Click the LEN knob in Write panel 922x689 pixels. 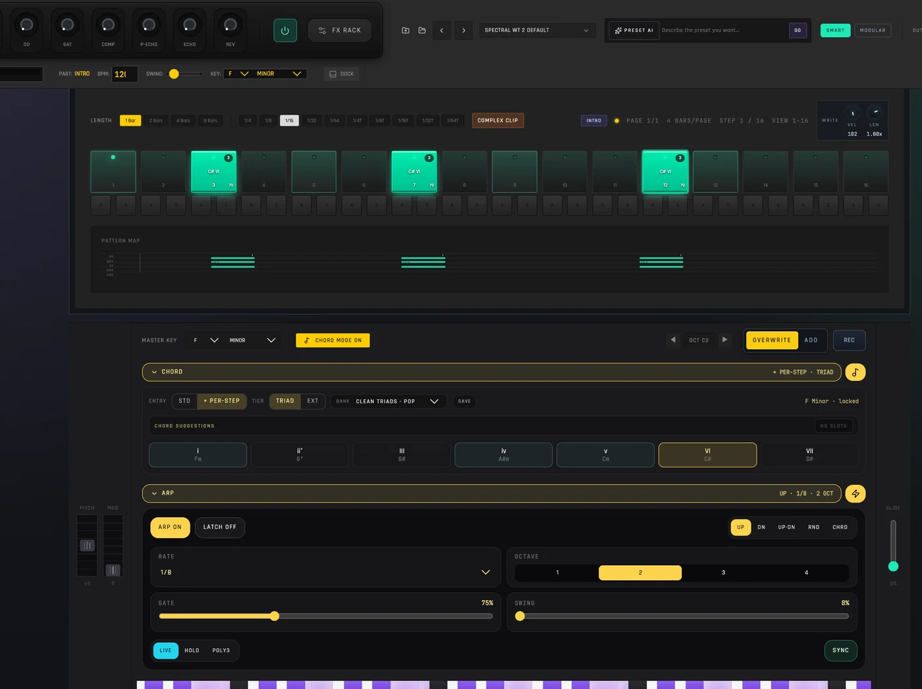[x=875, y=111]
